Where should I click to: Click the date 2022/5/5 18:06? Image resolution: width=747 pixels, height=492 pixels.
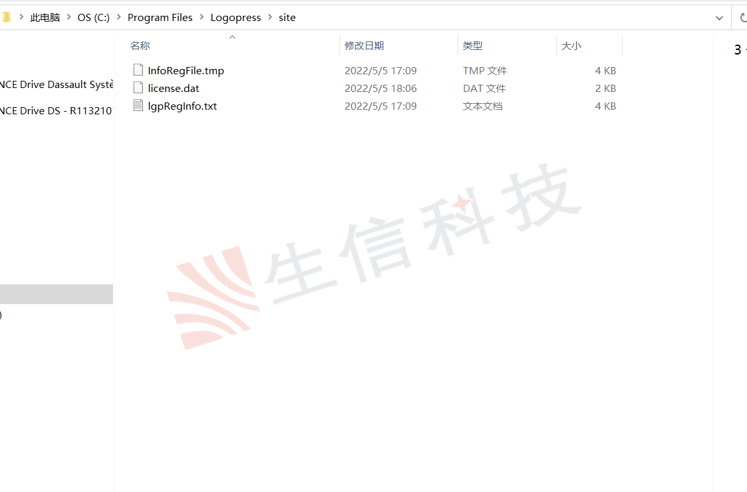click(x=381, y=88)
